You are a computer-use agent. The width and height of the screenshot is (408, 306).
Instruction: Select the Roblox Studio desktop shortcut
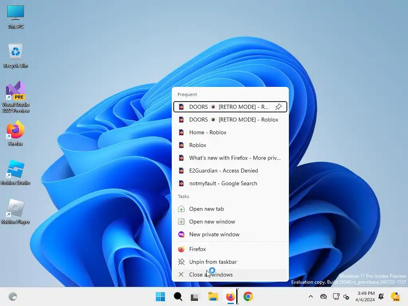tap(16, 173)
